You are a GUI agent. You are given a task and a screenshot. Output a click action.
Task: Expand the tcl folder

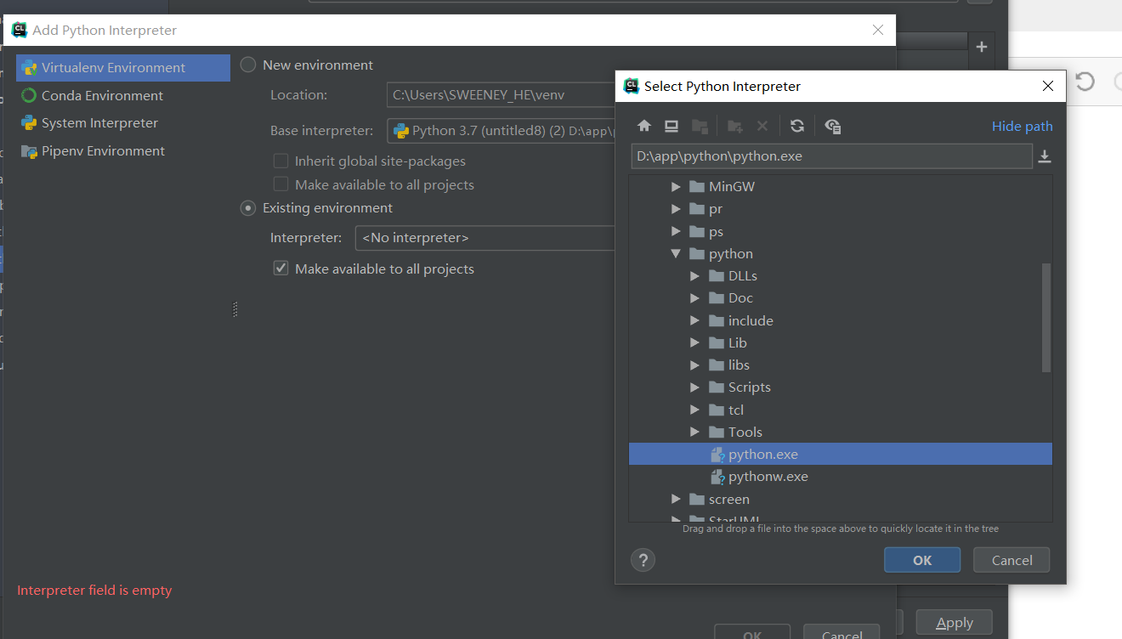[694, 410]
